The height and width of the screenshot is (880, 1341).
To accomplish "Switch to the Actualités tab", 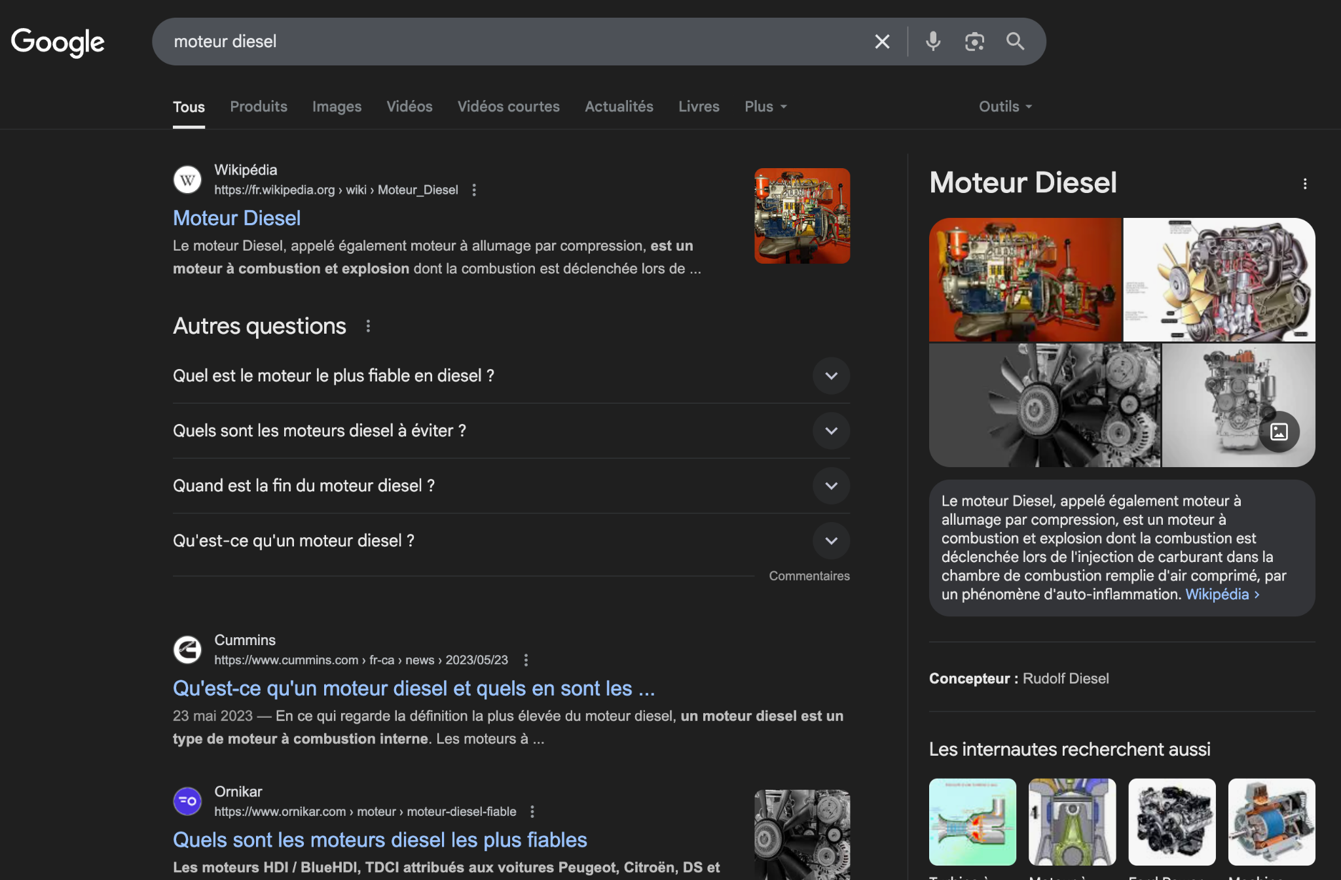I will point(619,107).
